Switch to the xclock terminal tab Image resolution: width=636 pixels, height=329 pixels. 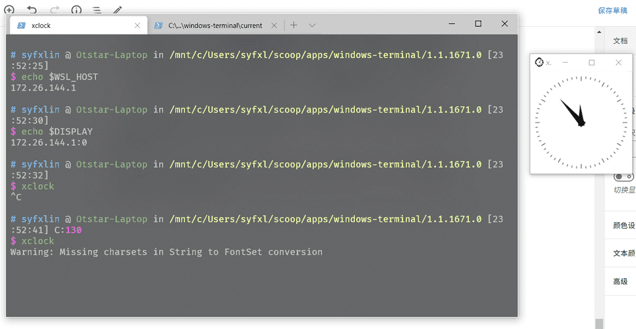coord(72,25)
